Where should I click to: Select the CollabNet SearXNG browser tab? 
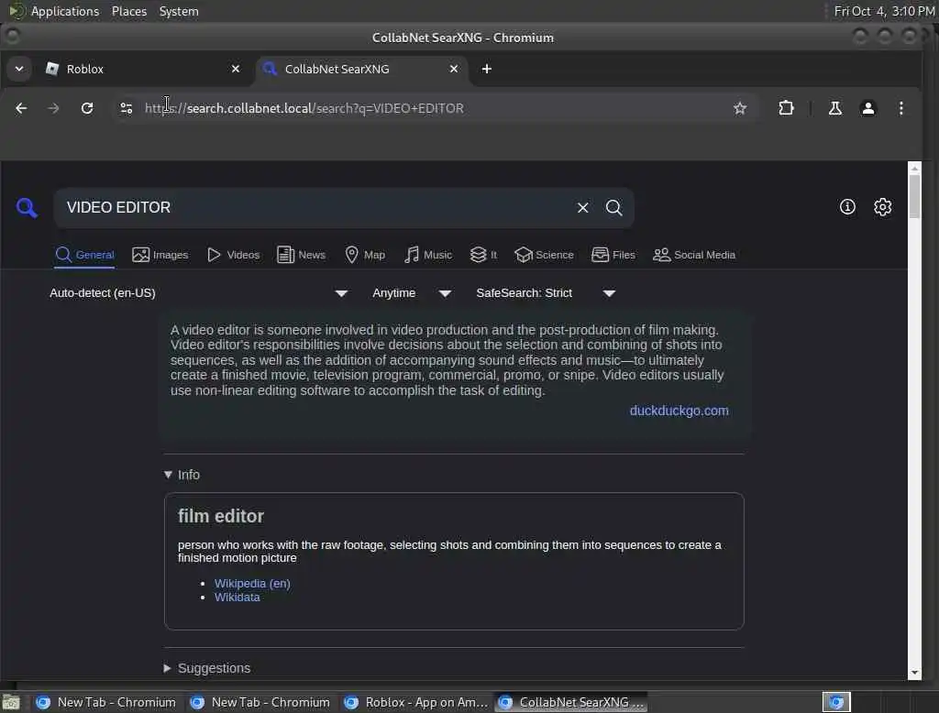(362, 69)
